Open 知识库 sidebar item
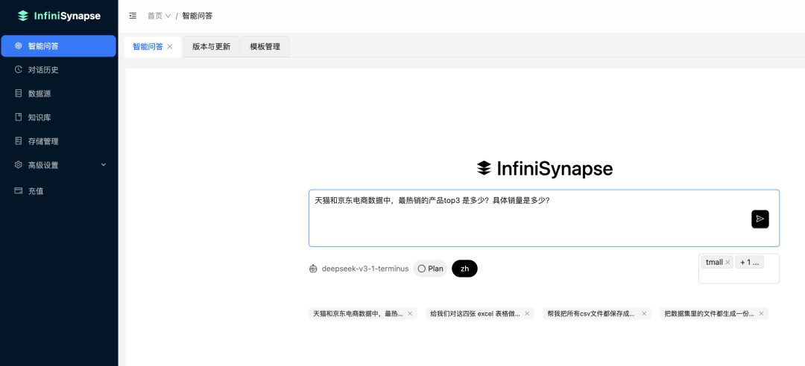 (x=59, y=118)
